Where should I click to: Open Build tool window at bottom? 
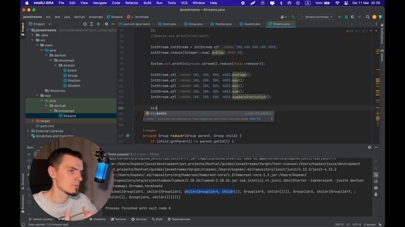(157, 219)
